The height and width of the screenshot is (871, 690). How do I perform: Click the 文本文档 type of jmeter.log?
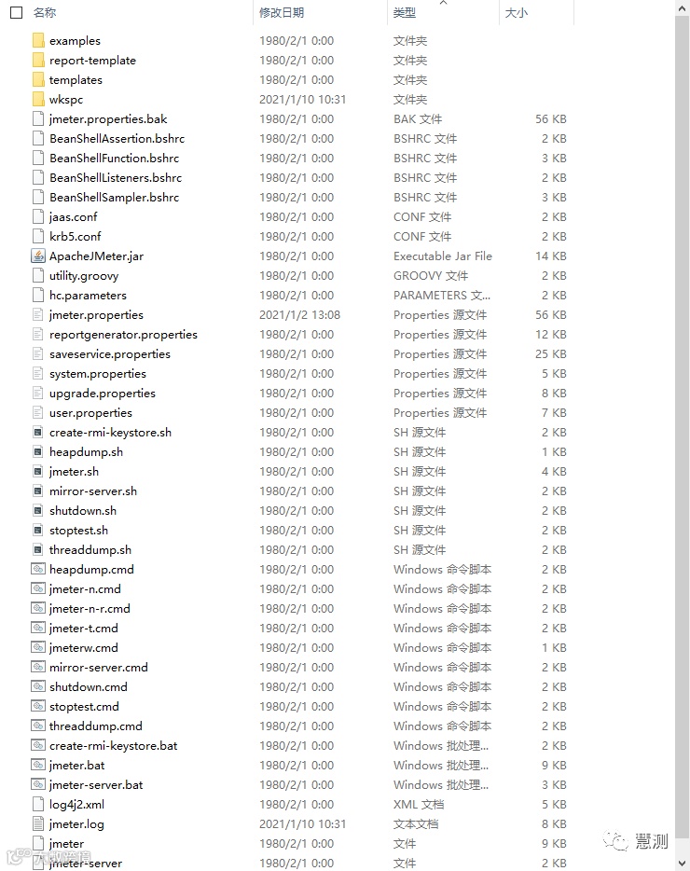point(416,823)
